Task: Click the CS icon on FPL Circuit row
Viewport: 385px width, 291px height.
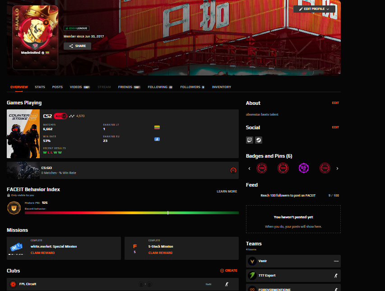Action: pos(227,284)
